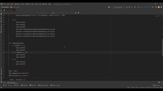Open the Tools menu
This screenshot has height=91, width=163.
click(x=36, y=4)
